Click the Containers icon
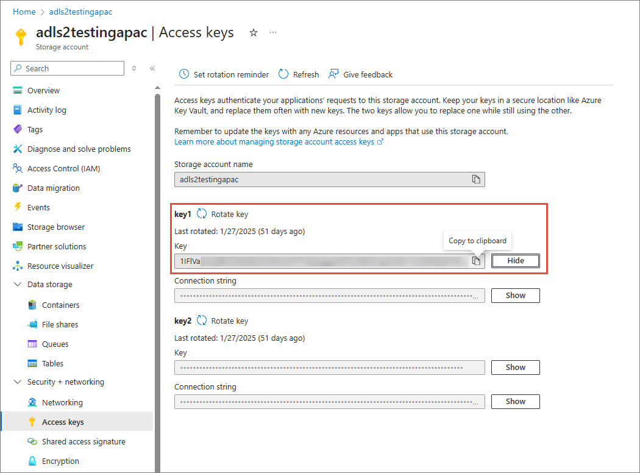The image size is (640, 473). tap(32, 305)
